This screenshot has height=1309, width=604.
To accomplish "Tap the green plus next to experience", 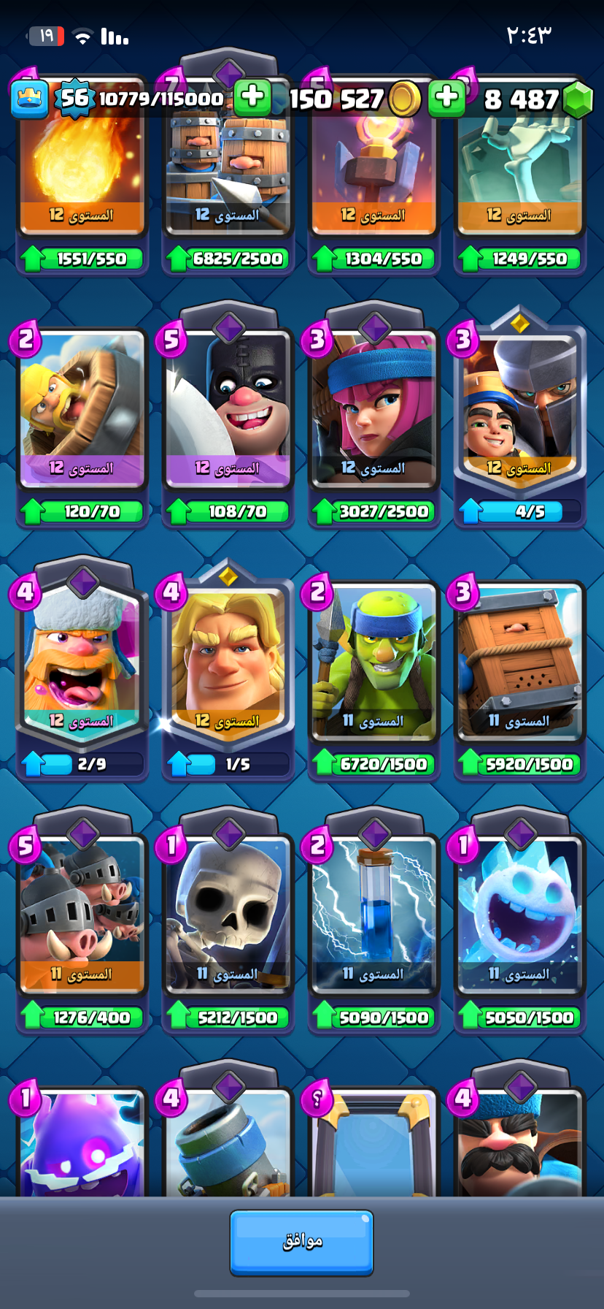I will 252,96.
